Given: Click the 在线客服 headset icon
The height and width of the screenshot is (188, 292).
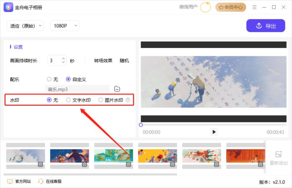Looking at the screenshot, I should click(41, 181).
